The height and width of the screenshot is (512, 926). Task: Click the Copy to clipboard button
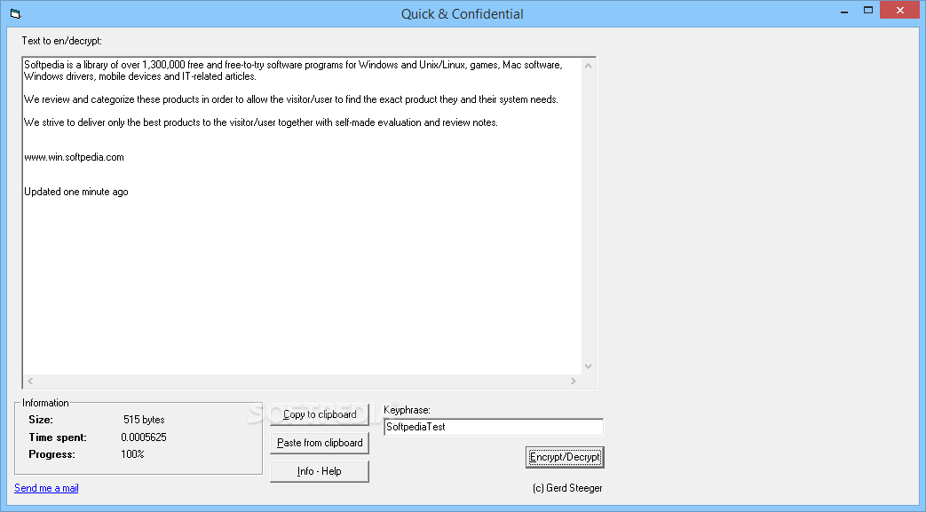pyautogui.click(x=320, y=414)
